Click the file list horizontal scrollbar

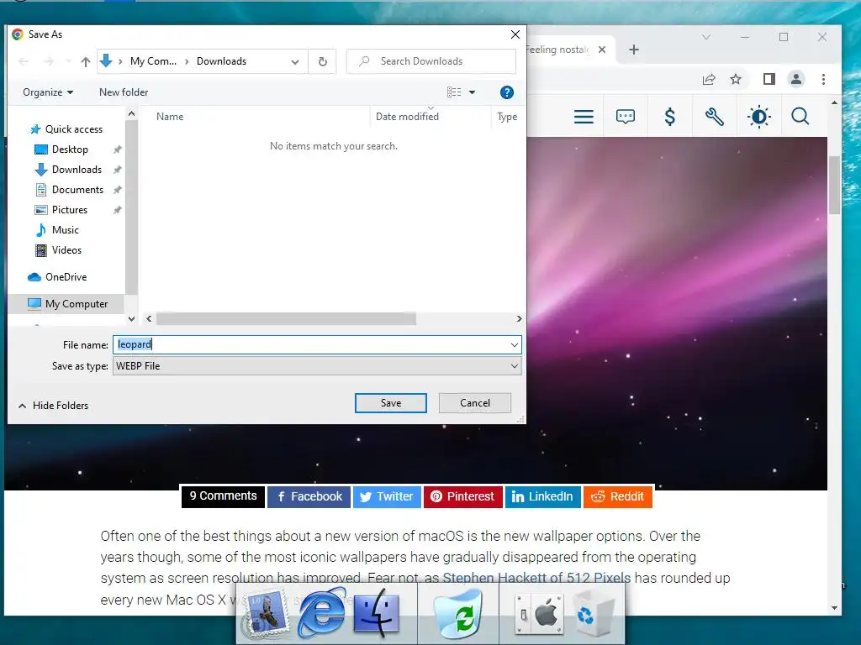click(x=286, y=318)
